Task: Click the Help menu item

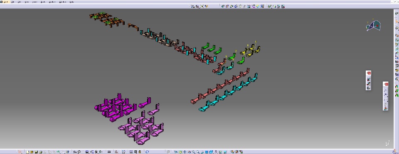Action: (72, 2)
